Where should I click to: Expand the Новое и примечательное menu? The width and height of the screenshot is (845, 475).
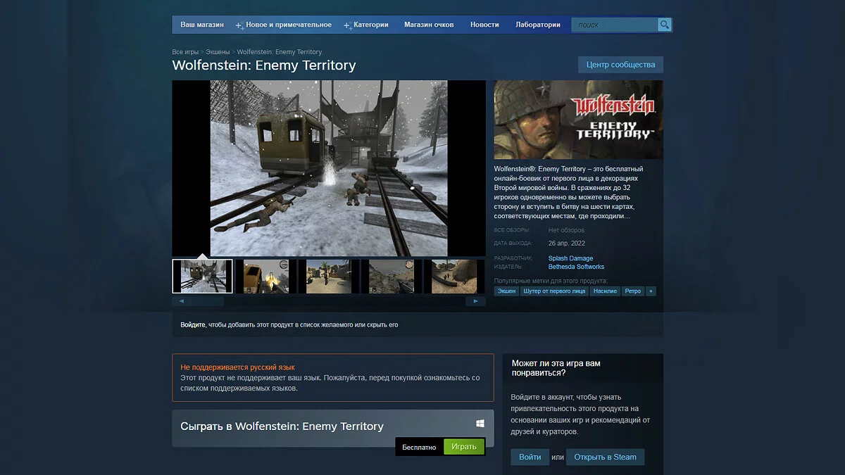288,25
